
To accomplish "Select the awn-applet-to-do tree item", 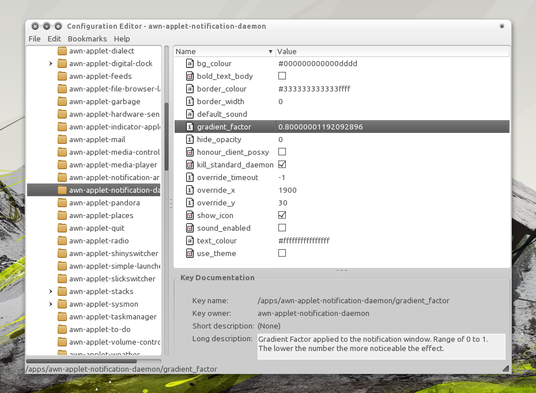I will 100,329.
